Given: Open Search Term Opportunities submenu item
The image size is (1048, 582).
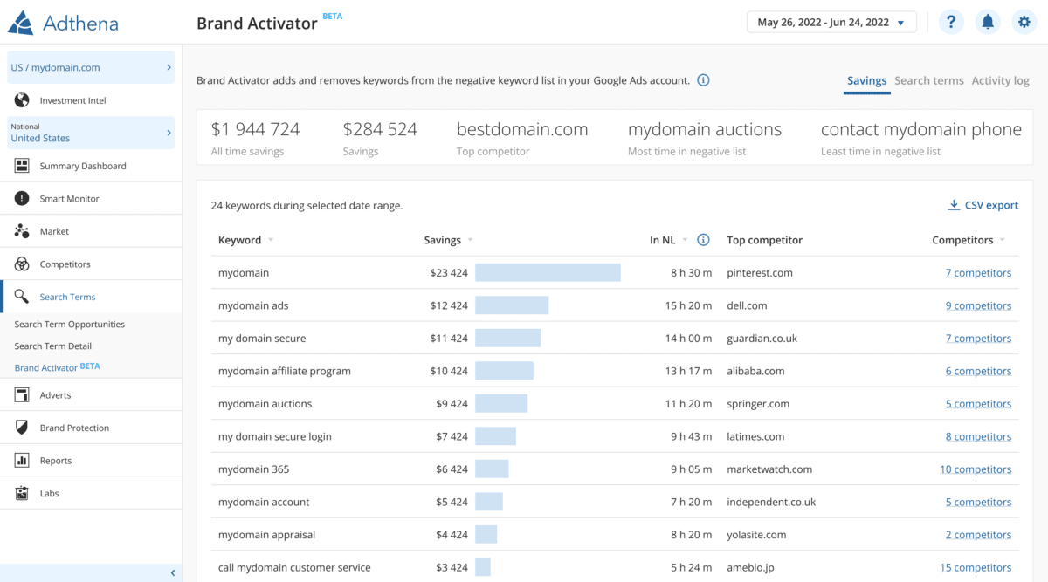Looking at the screenshot, I should [x=70, y=324].
